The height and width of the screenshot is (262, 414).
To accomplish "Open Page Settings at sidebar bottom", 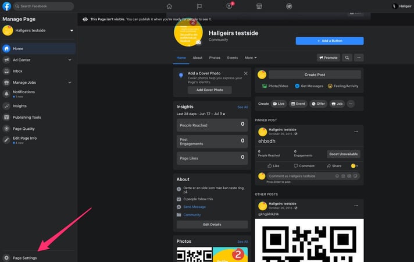I will 38,258.
